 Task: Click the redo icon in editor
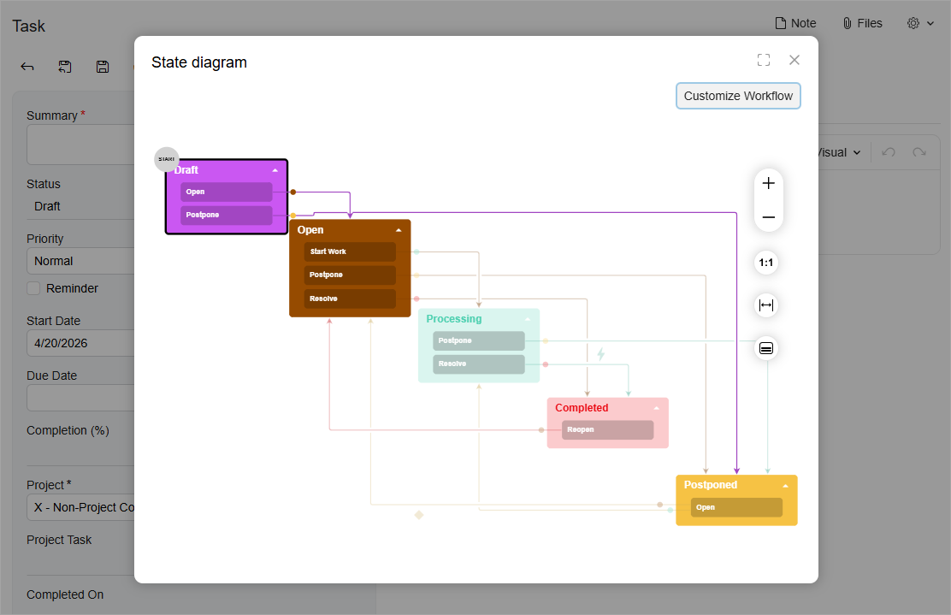919,152
